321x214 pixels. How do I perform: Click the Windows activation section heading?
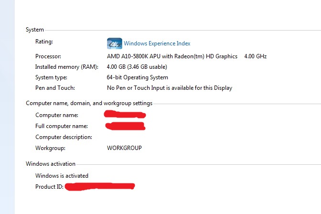50,164
